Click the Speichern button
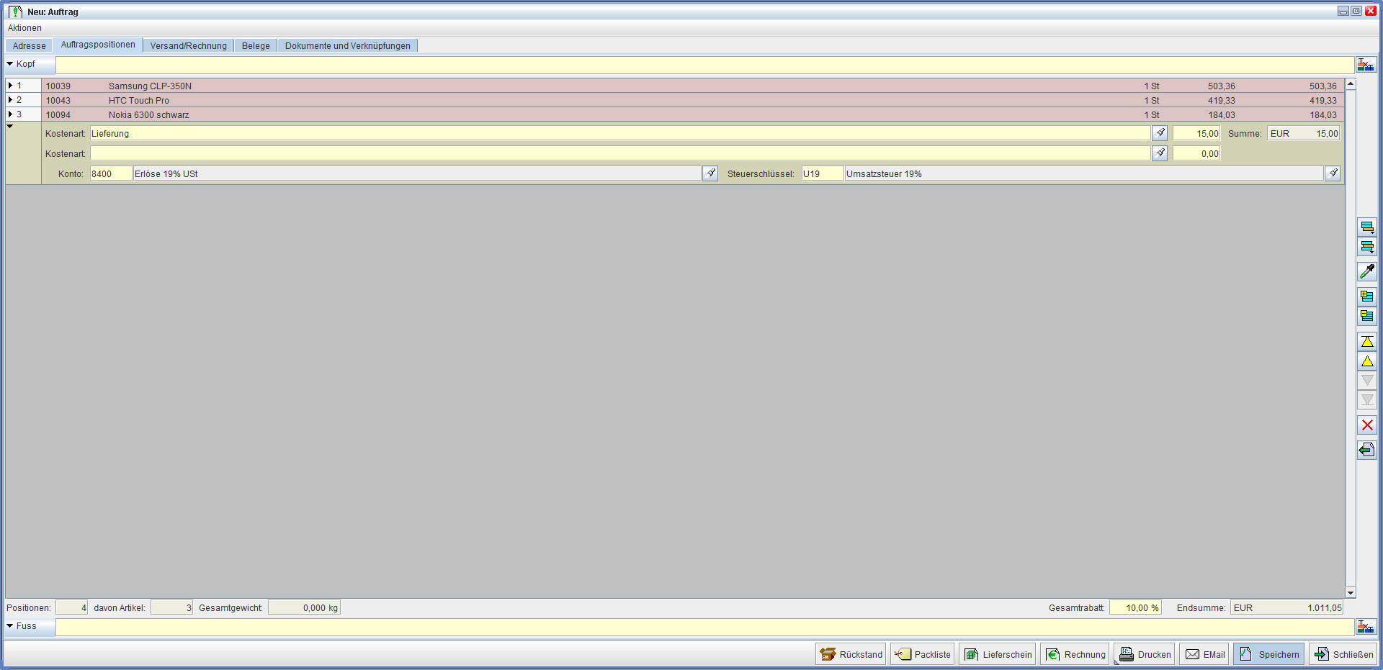1383x670 pixels. point(1268,654)
